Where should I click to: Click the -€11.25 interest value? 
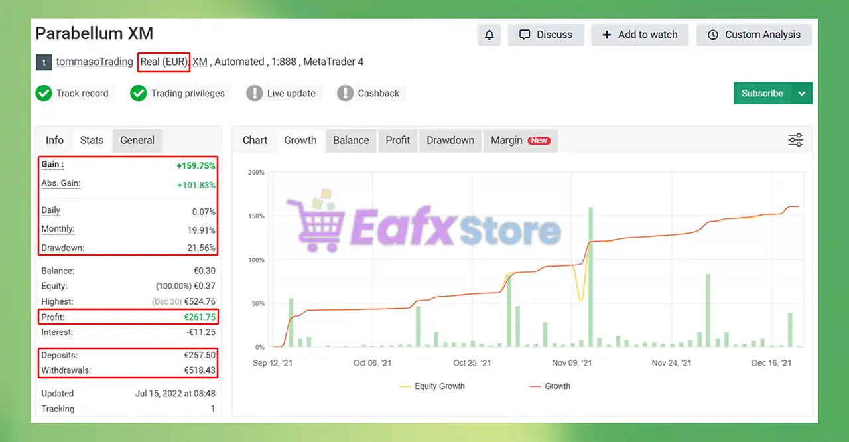(x=200, y=332)
